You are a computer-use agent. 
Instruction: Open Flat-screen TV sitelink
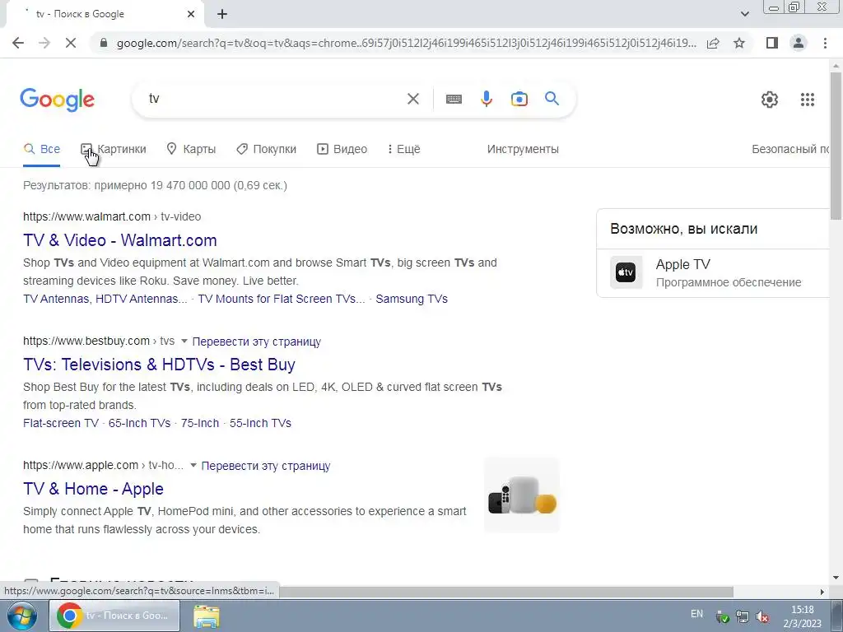61,423
